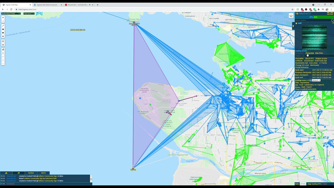Open DrawTools Opt

coord(321,61)
